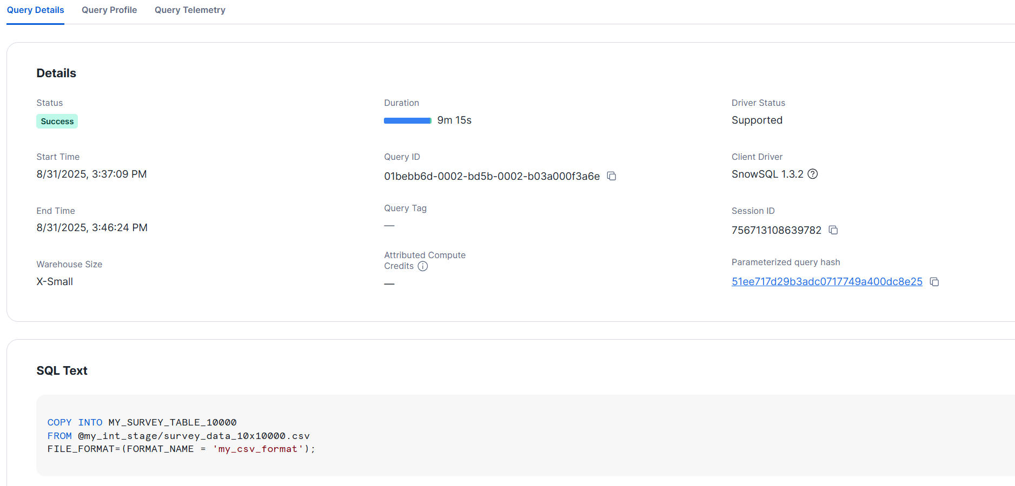Screen dimensions: 1015x486
Task: Select the Success status badge
Action: 57,121
